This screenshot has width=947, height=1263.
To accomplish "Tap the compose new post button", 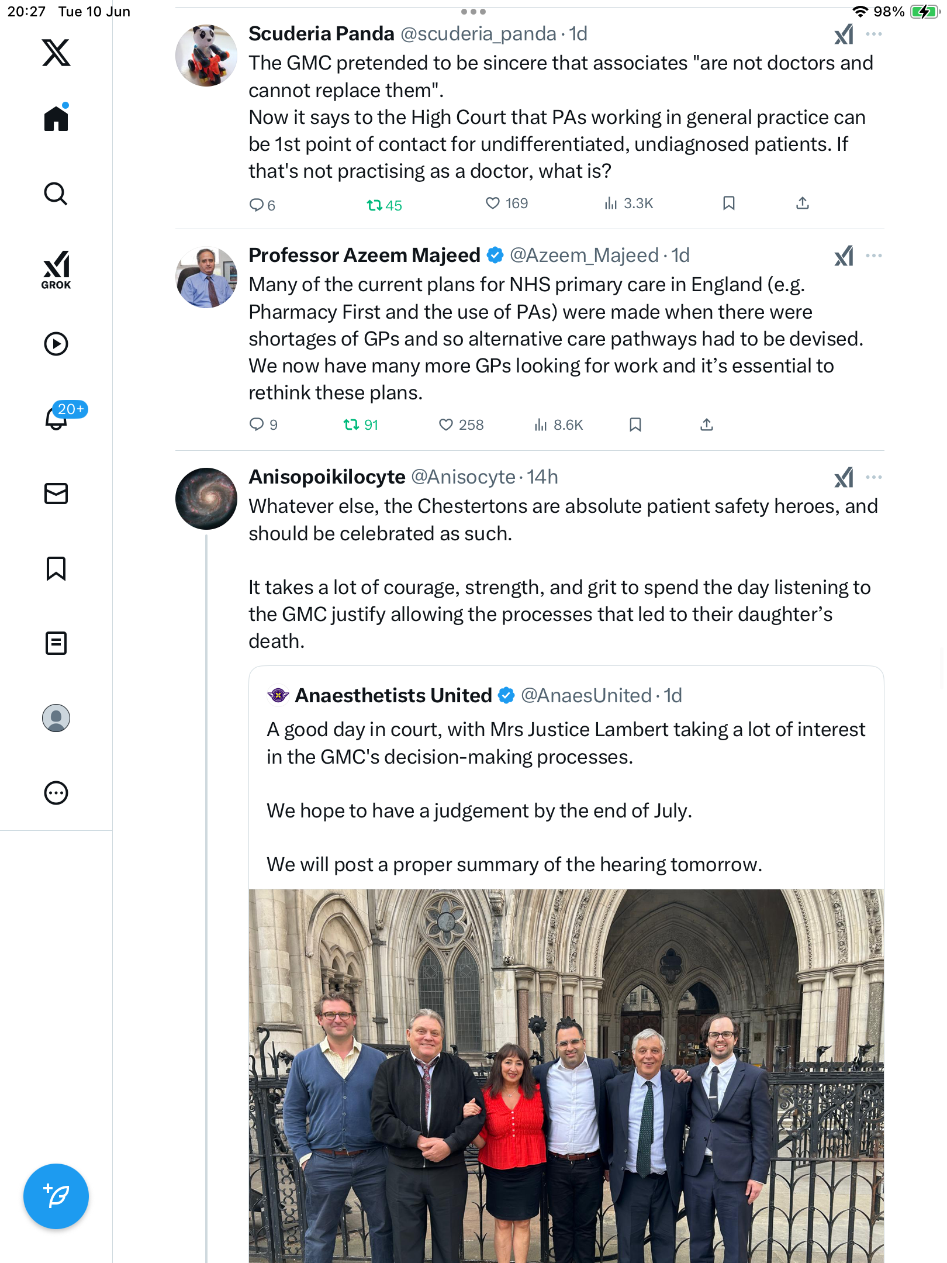I will (x=56, y=1196).
